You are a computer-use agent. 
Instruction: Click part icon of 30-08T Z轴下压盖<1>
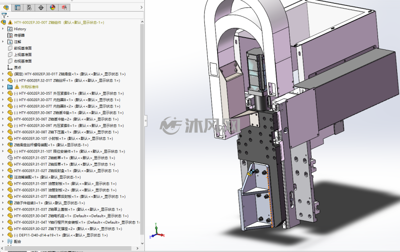click(10, 132)
